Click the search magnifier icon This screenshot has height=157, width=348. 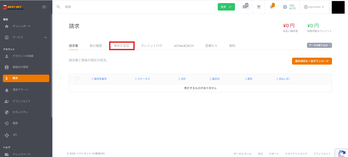tap(58, 7)
